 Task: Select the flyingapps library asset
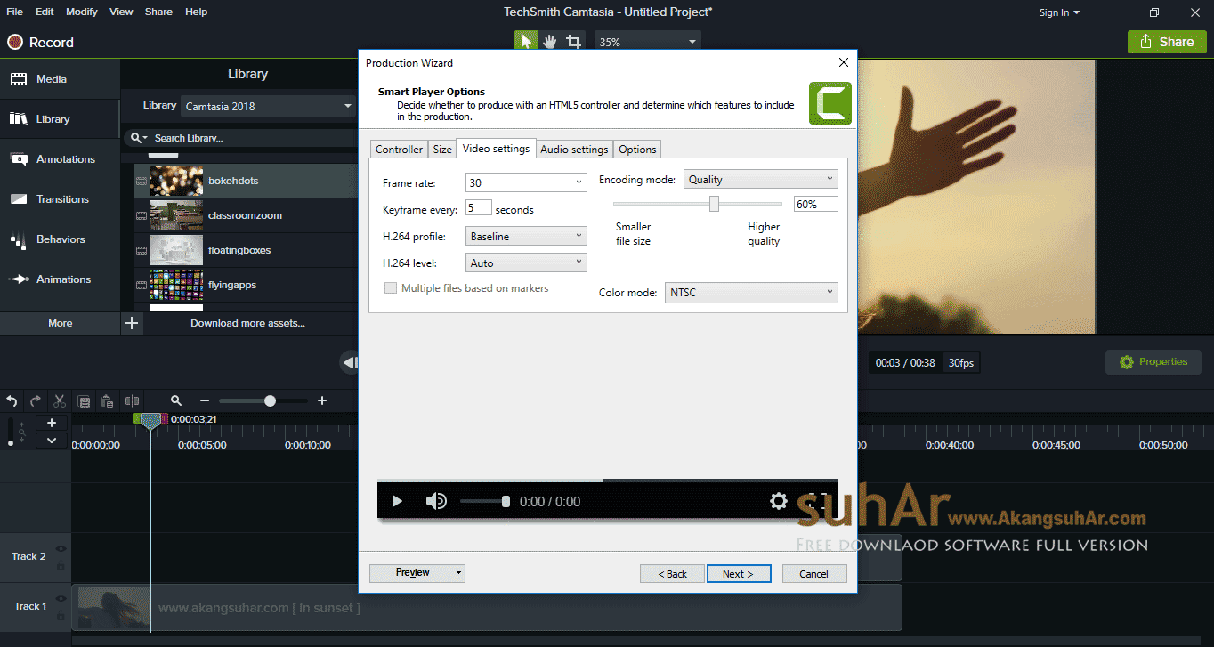[245, 285]
